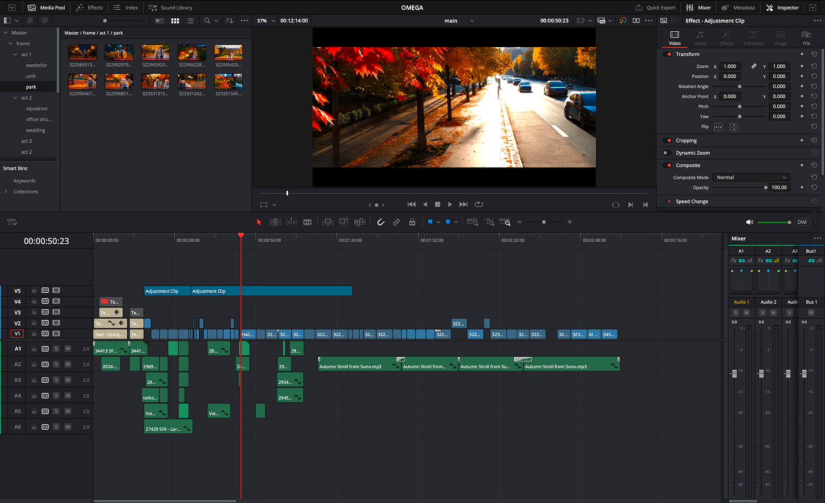Click the Replace Clip toolbar icon

coord(359,222)
